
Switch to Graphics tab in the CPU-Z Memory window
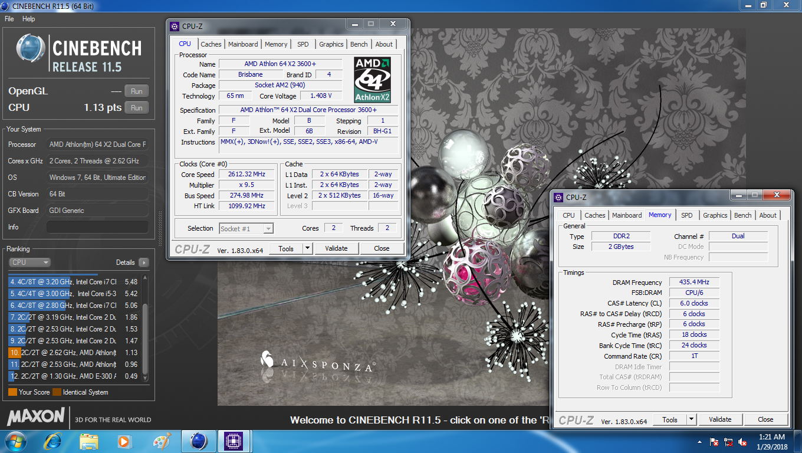[715, 215]
